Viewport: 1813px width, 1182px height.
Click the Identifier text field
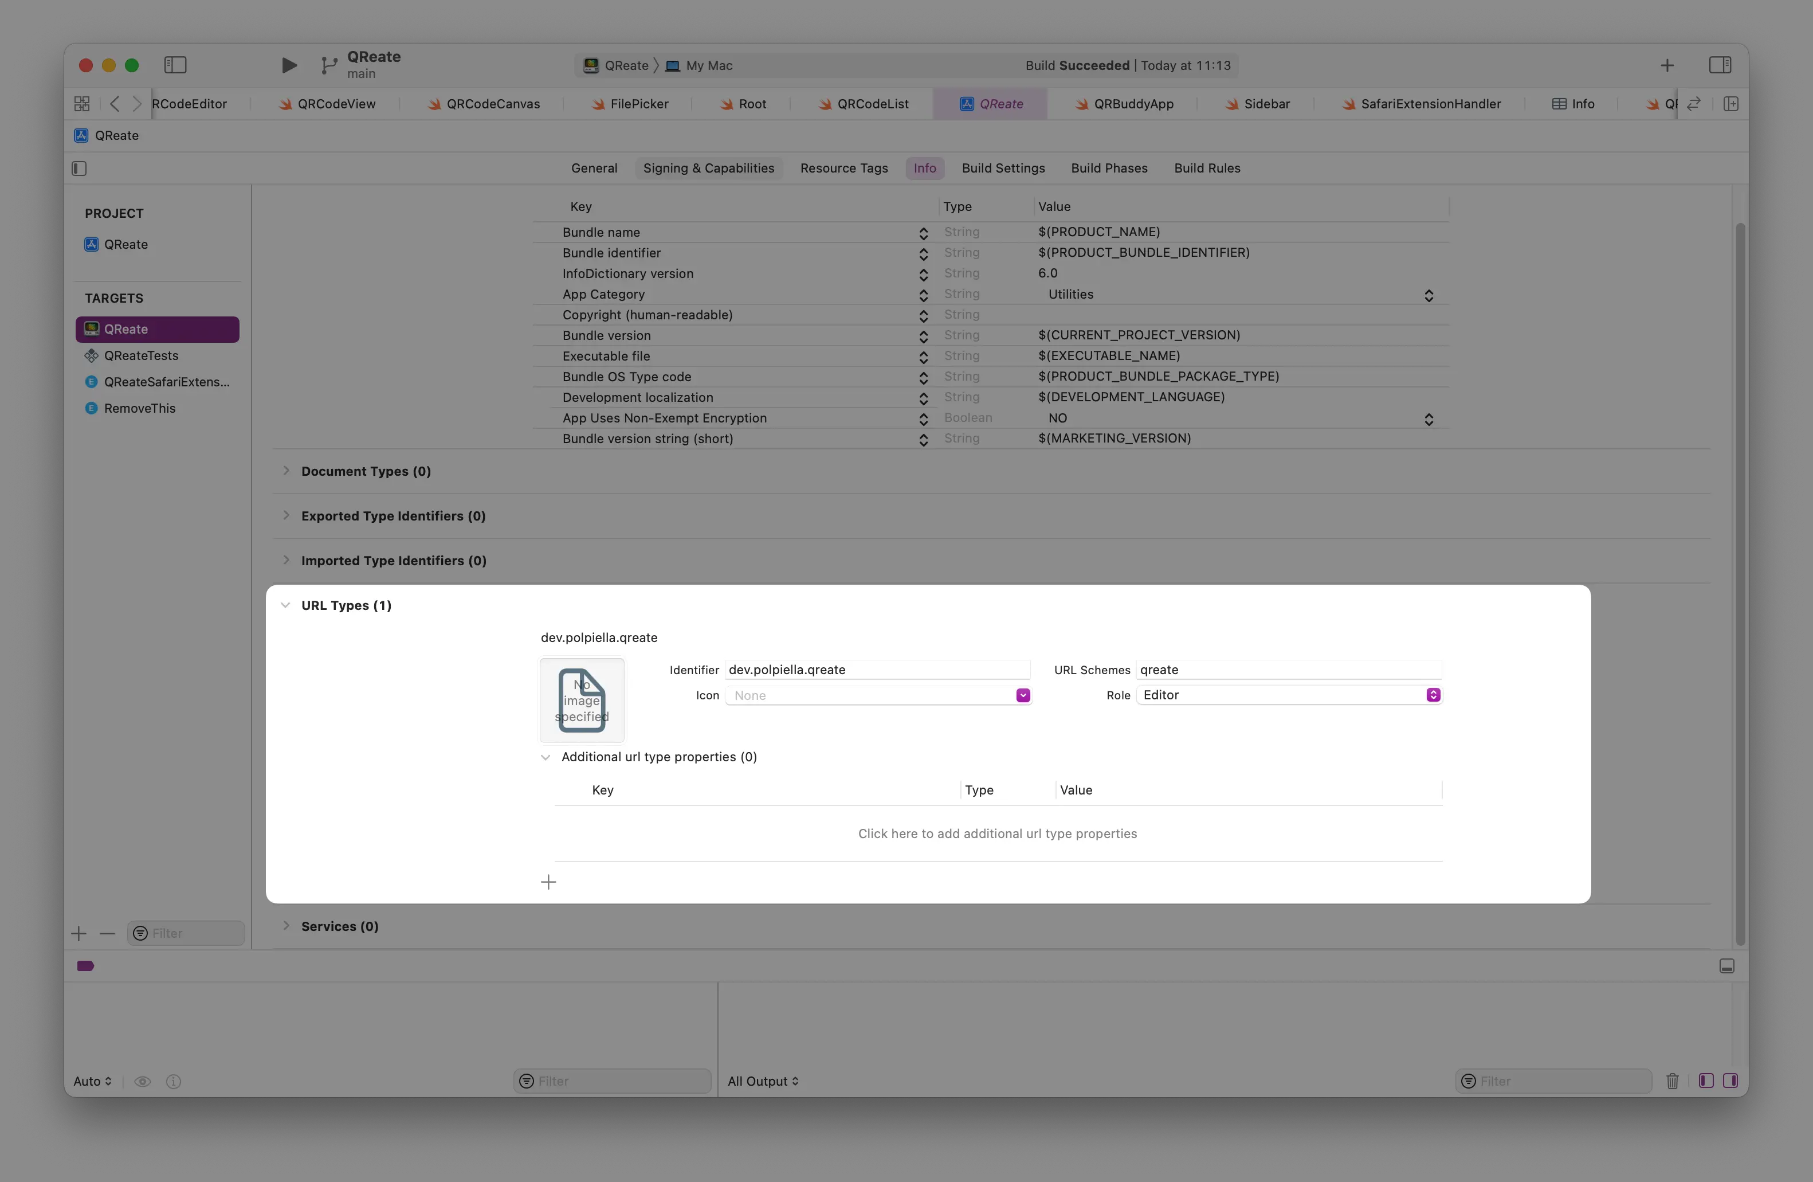click(x=877, y=670)
